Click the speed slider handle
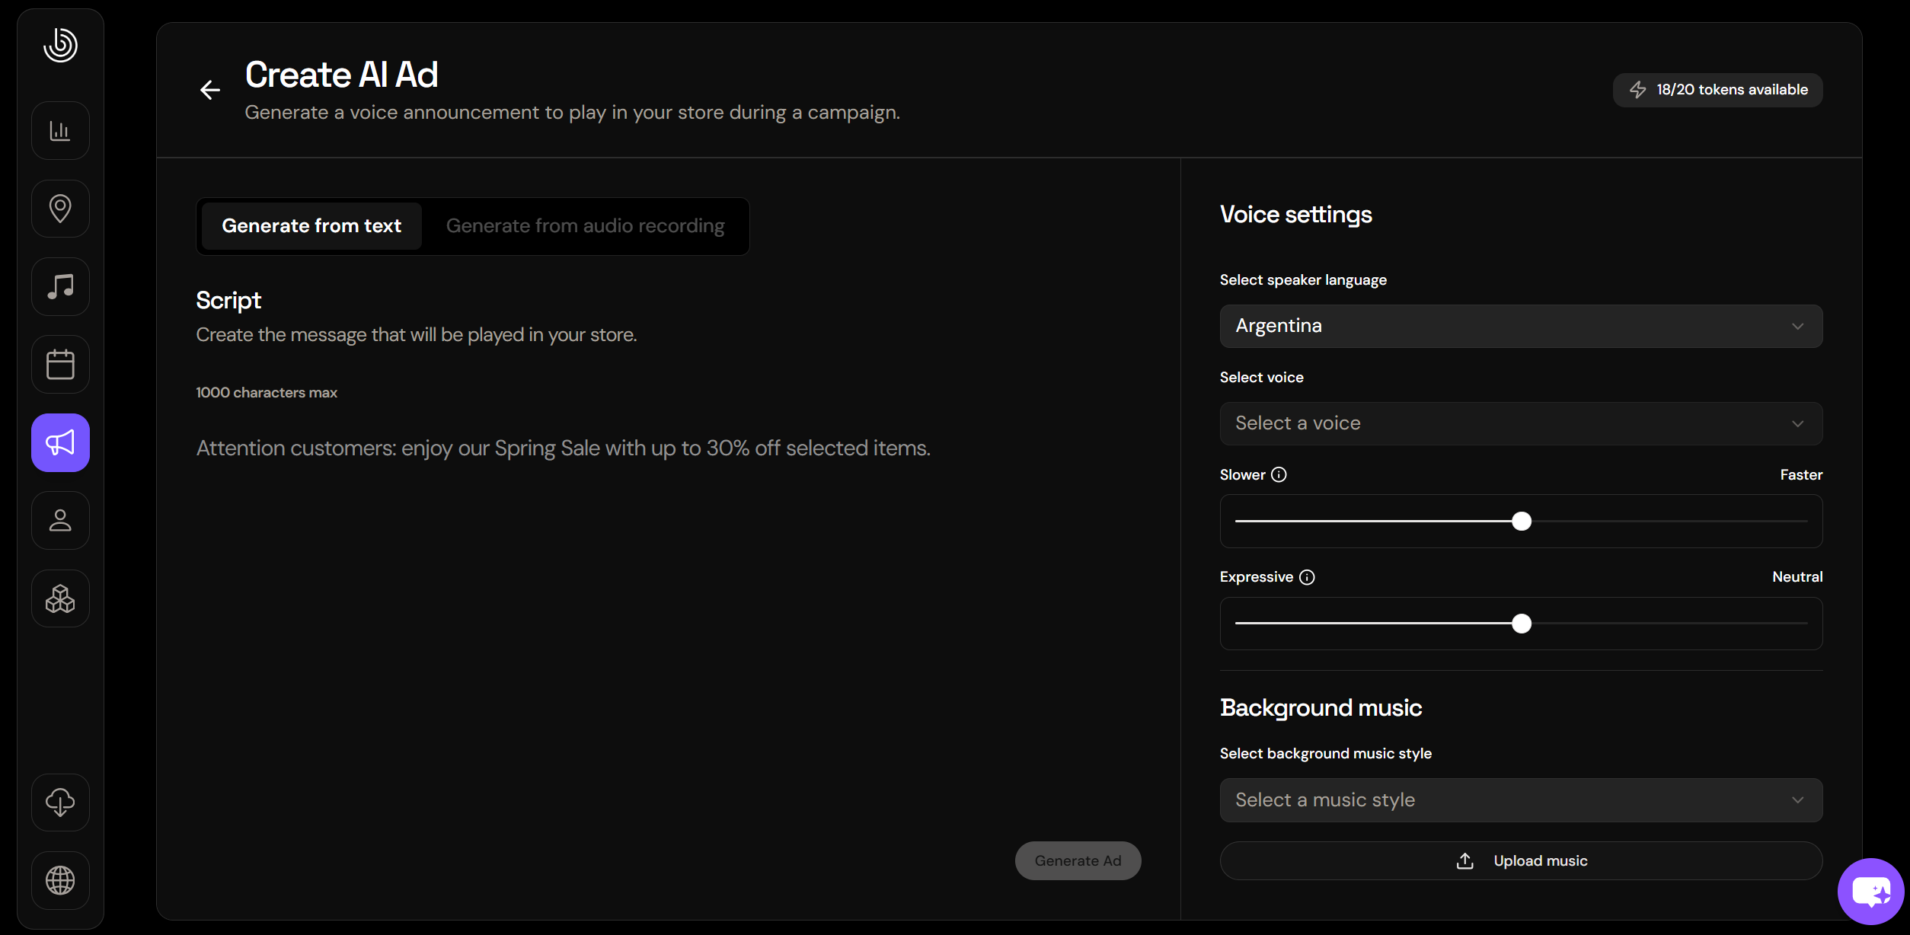The width and height of the screenshot is (1910, 935). (x=1522, y=522)
